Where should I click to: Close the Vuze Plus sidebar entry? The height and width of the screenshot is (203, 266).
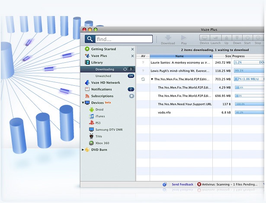132,56
